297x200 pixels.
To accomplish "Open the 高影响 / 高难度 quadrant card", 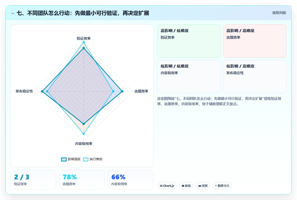I will (255, 41).
